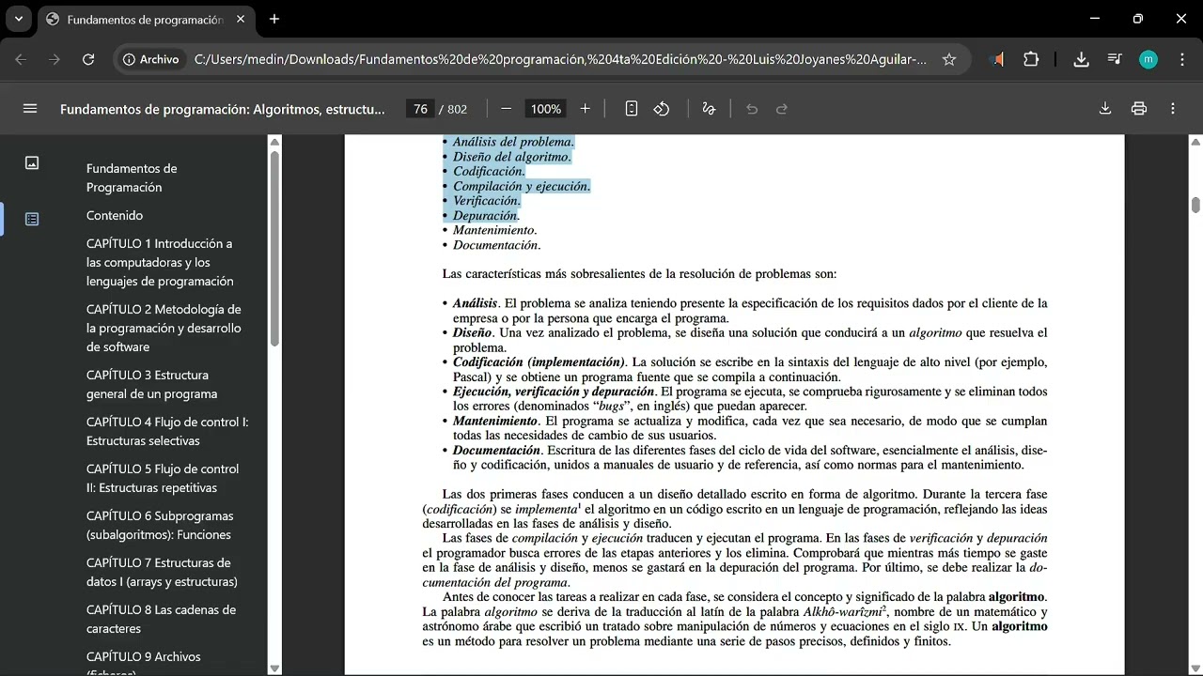This screenshot has width=1203, height=676.
Task: Go to CAPÍTULO 2 Metodología de la programación
Action: click(164, 328)
